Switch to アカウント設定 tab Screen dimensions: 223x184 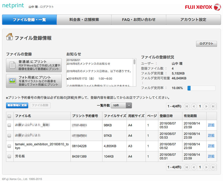click(x=193, y=20)
